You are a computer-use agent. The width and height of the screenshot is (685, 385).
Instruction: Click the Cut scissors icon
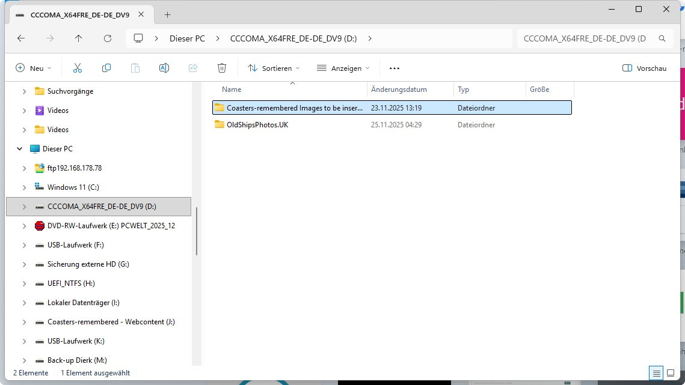78,68
